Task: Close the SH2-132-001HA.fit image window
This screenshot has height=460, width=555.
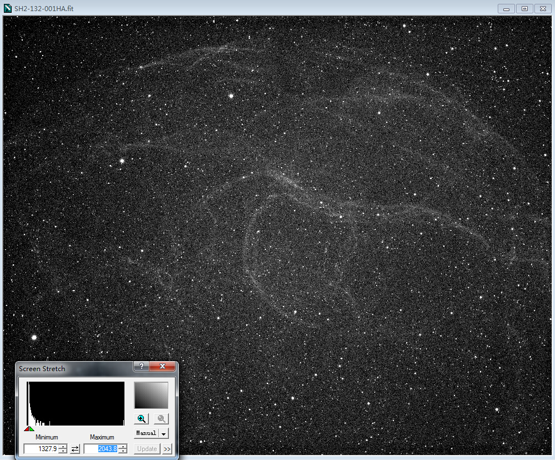Action: (x=543, y=8)
